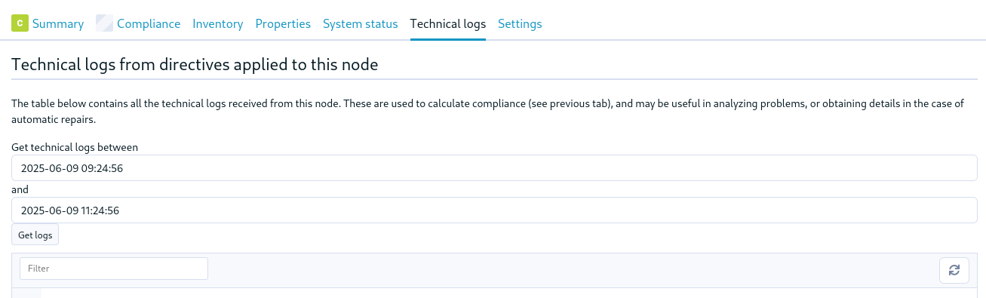Focus the end date field 11:24:56
The image size is (986, 298).
494,210
